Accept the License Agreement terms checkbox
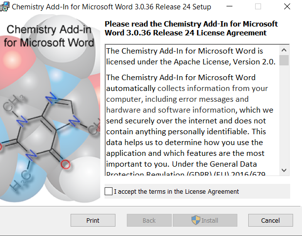The width and height of the screenshot is (302, 236). [x=109, y=191]
